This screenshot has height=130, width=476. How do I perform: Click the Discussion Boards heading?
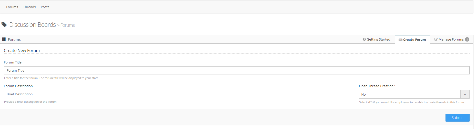33,24
